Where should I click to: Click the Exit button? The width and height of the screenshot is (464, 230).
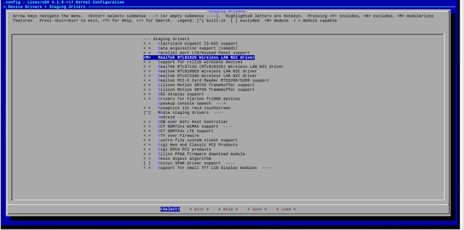pos(199,209)
